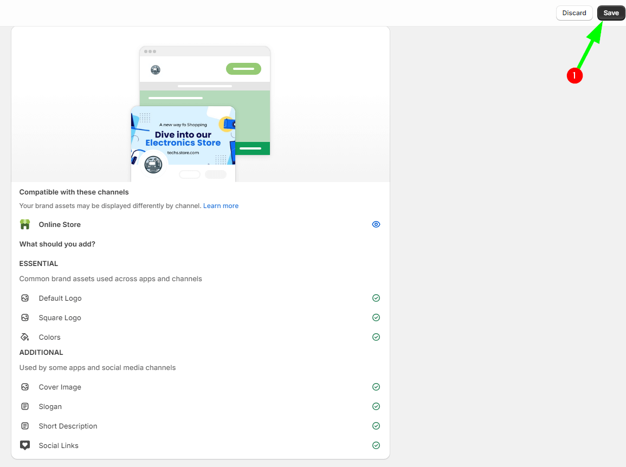Viewport: 626px width, 467px height.
Task: Select the Cover Image row label
Action: point(60,387)
